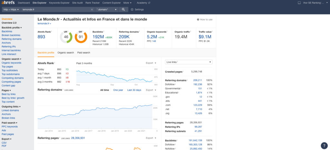330x150 pixels.
Task: Switch to the Paid search tab
Action: pos(83,52)
